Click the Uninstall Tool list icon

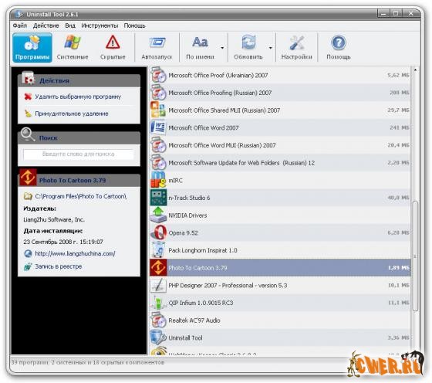pyautogui.click(x=158, y=337)
